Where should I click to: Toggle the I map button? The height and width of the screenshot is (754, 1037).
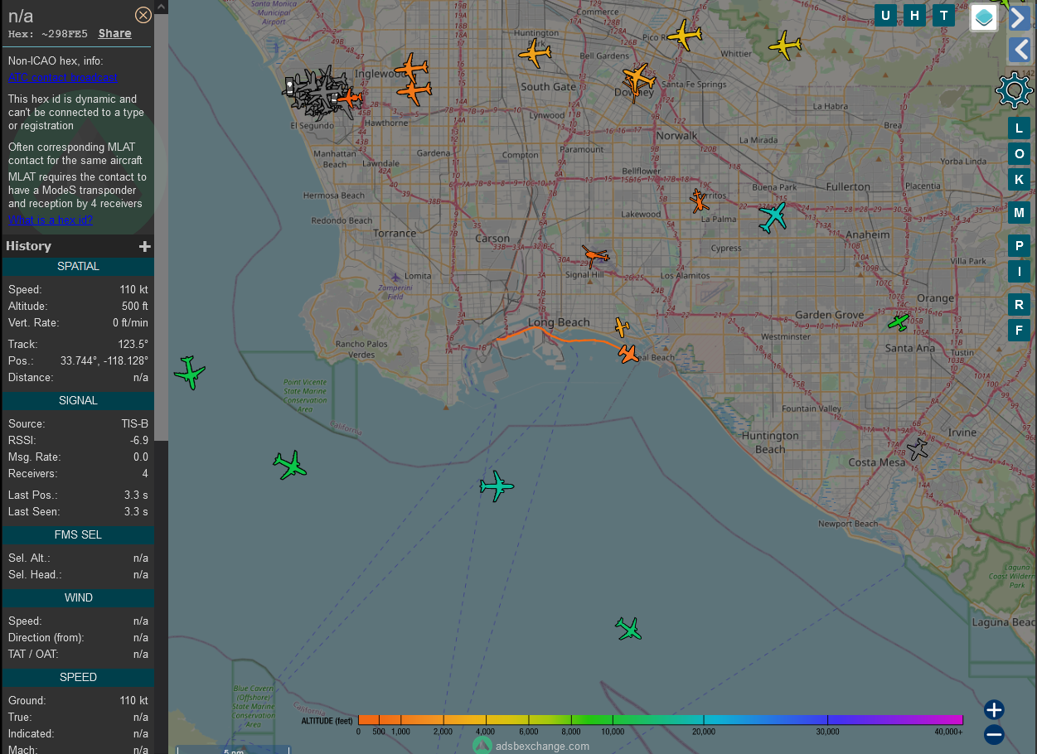tap(1020, 272)
